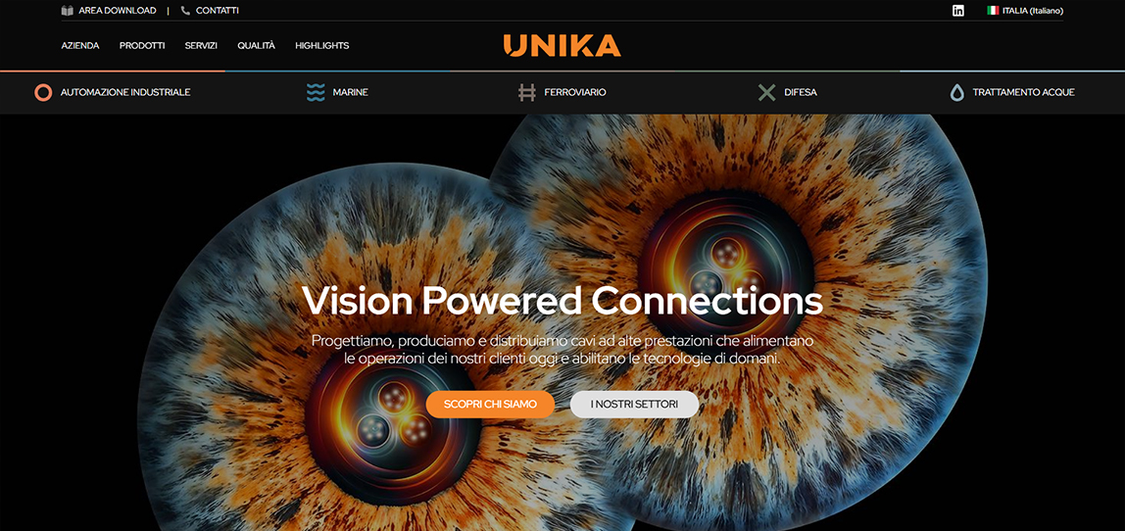Open the Area Download link
Image resolution: width=1125 pixels, height=531 pixels.
click(118, 11)
